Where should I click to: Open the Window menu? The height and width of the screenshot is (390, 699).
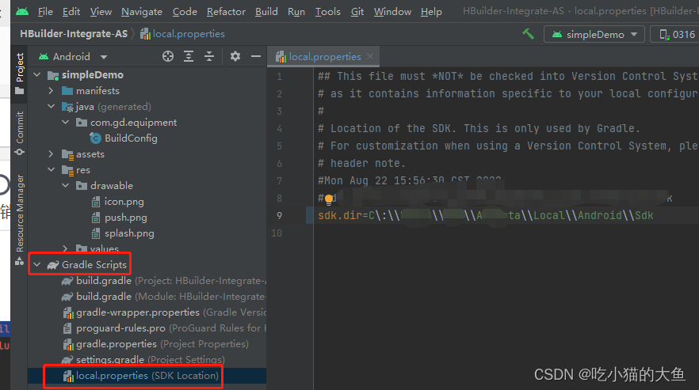pos(392,12)
